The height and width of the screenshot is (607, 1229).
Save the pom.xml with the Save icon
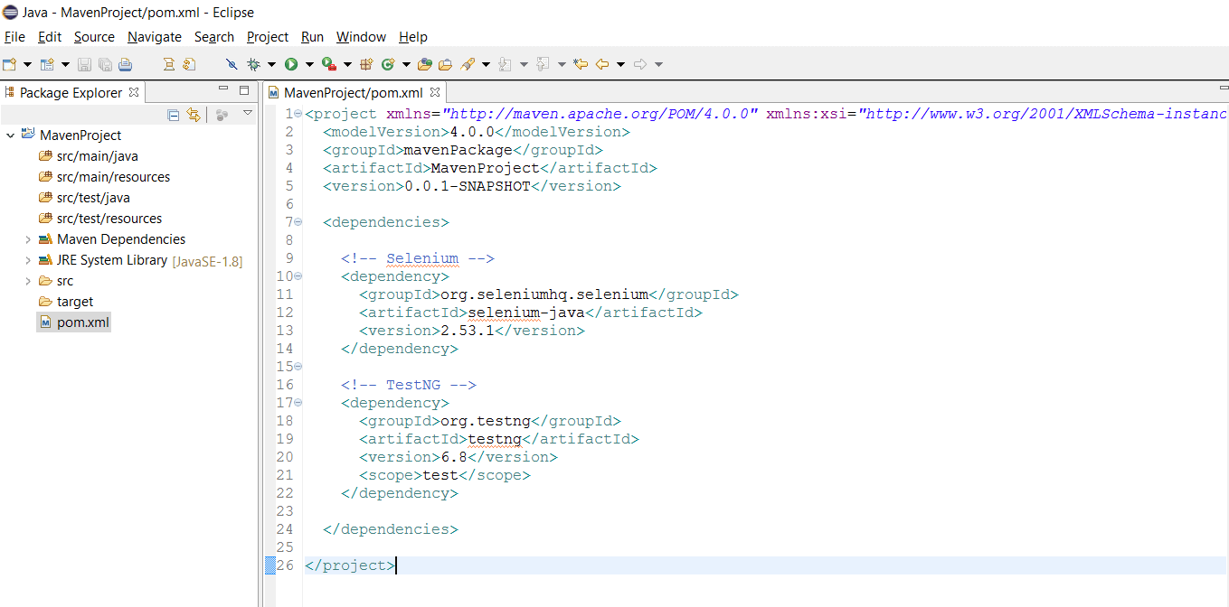83,64
